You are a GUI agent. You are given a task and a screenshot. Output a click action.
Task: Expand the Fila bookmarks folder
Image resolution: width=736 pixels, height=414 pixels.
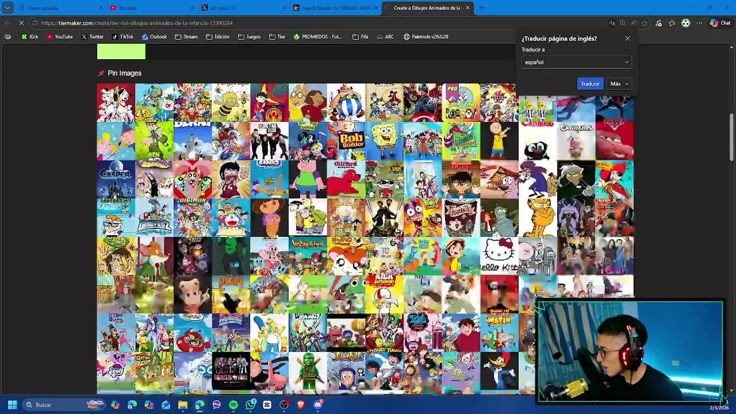(x=360, y=37)
